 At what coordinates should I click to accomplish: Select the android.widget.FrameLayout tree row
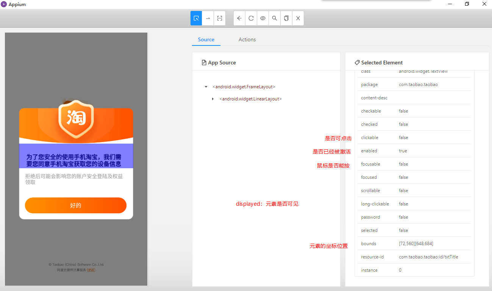(244, 87)
